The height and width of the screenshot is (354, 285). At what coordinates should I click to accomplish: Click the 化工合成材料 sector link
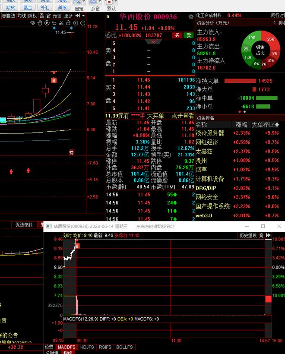(209, 16)
